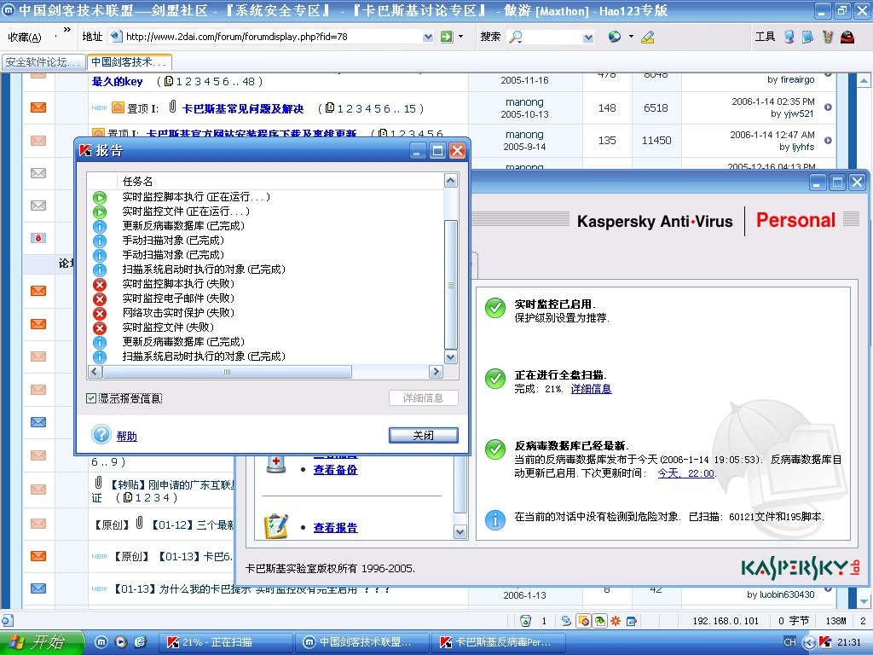The height and width of the screenshot is (655, 873).
Task: Click scroll-down arrow in Kaspersky left panel
Action: [x=460, y=532]
